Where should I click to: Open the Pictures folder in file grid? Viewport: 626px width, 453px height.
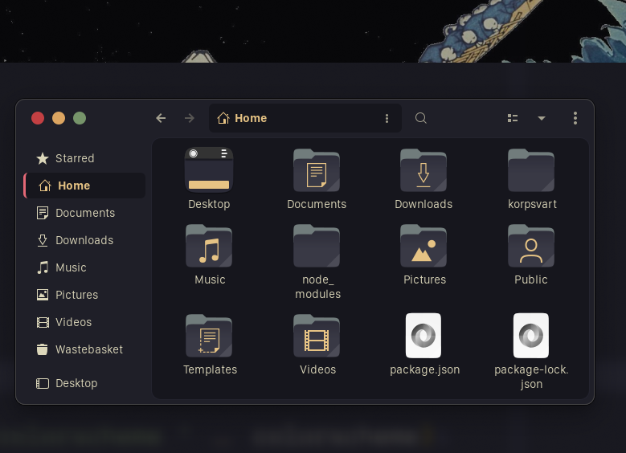[423, 247]
